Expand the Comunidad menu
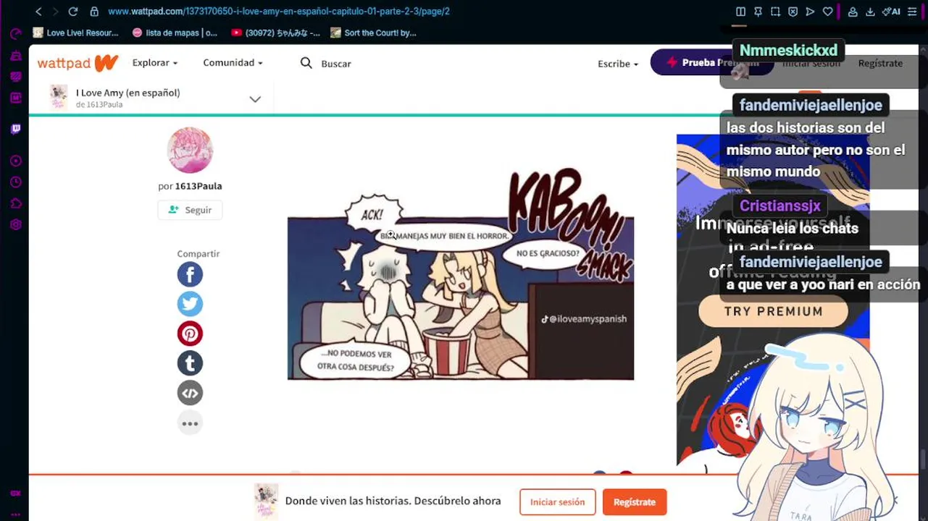This screenshot has height=521, width=928. (x=233, y=63)
